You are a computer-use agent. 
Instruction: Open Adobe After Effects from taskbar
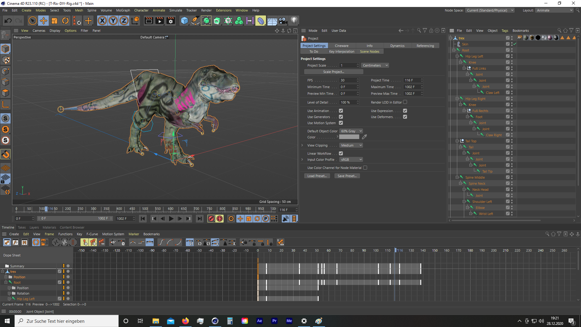[x=259, y=321]
